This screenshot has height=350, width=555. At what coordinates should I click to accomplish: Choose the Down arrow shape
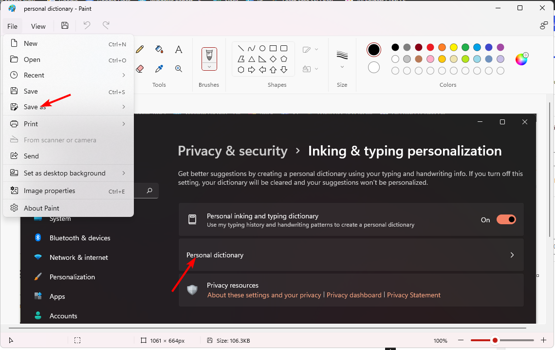[284, 70]
